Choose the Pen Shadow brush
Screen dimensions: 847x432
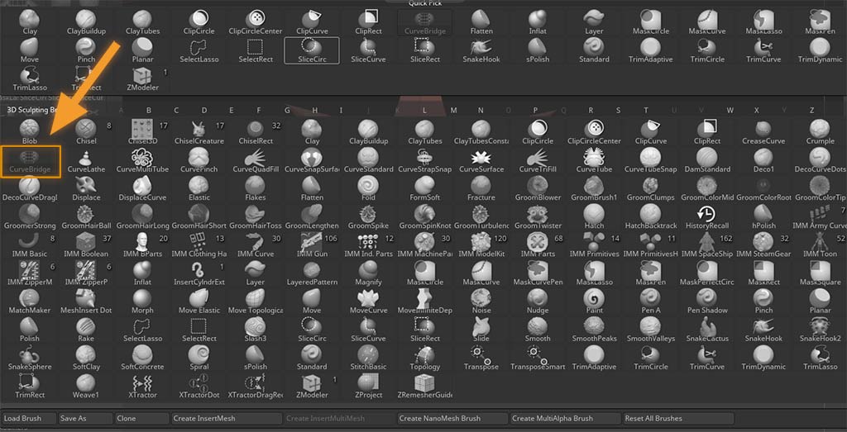click(x=706, y=301)
